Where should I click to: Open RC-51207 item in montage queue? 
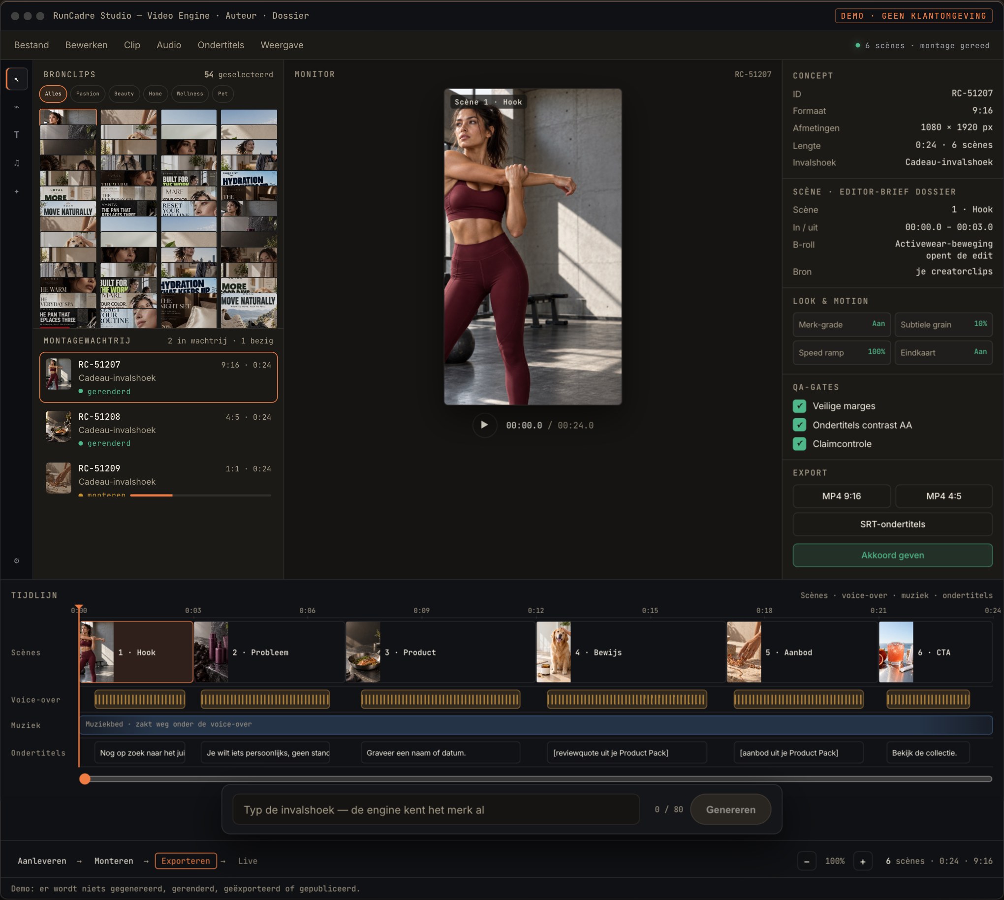tap(158, 377)
